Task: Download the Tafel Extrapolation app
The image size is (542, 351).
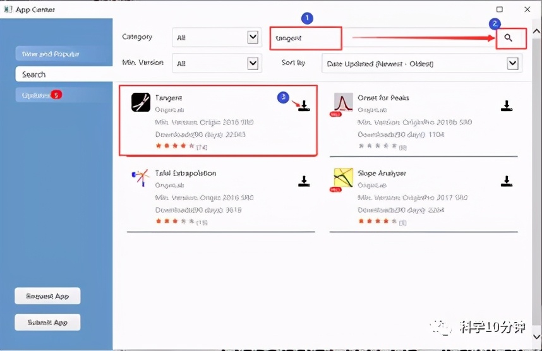Action: (x=304, y=181)
